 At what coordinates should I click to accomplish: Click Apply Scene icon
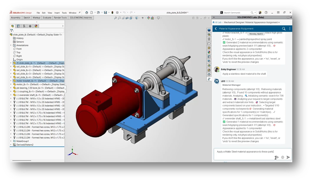pos(153,18)
